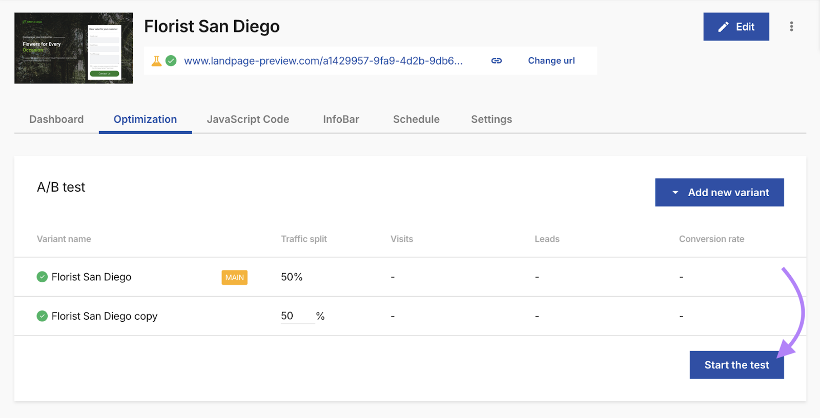820x418 pixels.
Task: Select the Florist San Diego copy variant name
Action: pyautogui.click(x=104, y=316)
